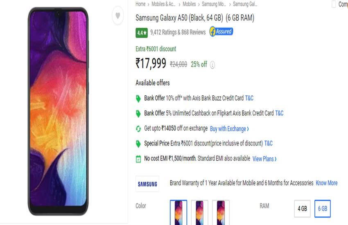The image size is (348, 225).
Task: Click the Samsung brand logo
Action: pyautogui.click(x=147, y=184)
